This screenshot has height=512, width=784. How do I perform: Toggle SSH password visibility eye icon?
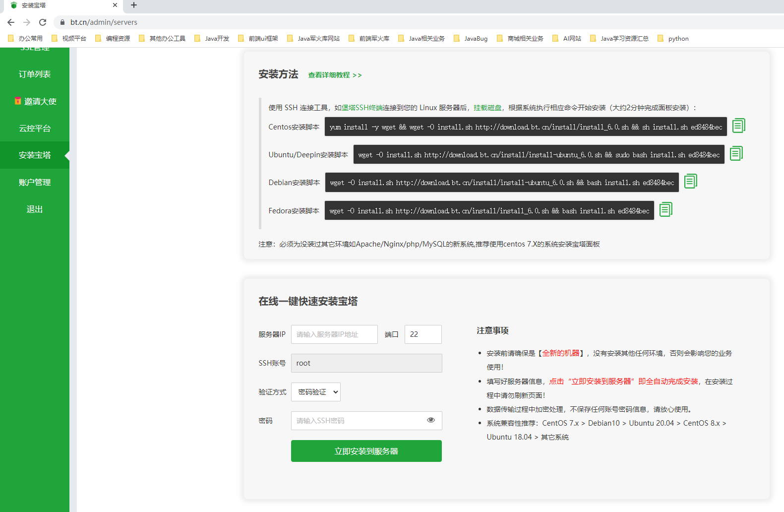431,420
